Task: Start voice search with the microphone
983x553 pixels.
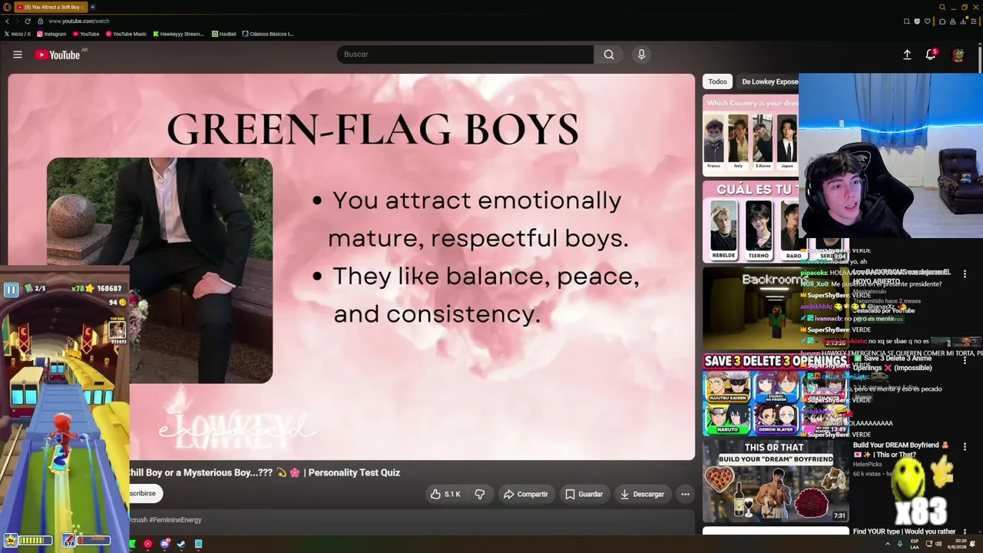Action: pyautogui.click(x=641, y=55)
